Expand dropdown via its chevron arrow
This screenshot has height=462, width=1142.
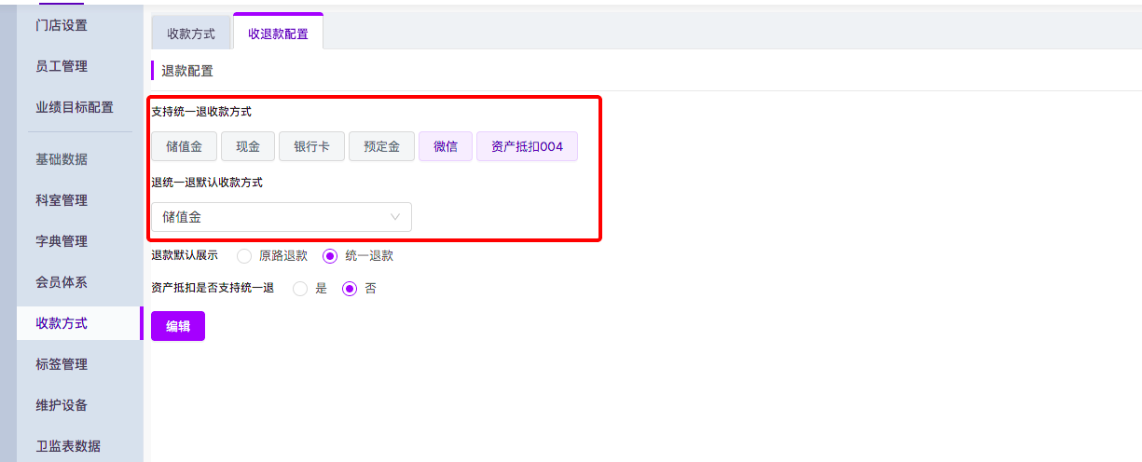click(x=395, y=217)
